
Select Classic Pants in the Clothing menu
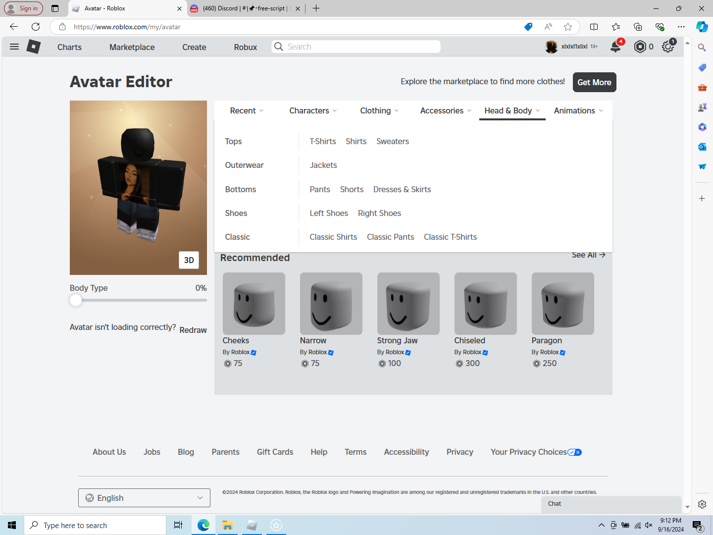(391, 237)
